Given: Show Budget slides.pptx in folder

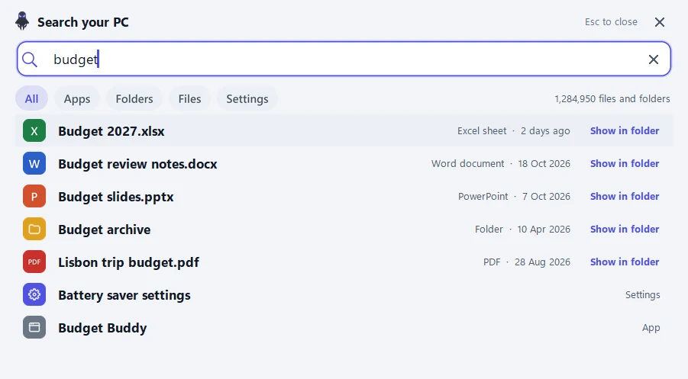Looking at the screenshot, I should click(625, 196).
